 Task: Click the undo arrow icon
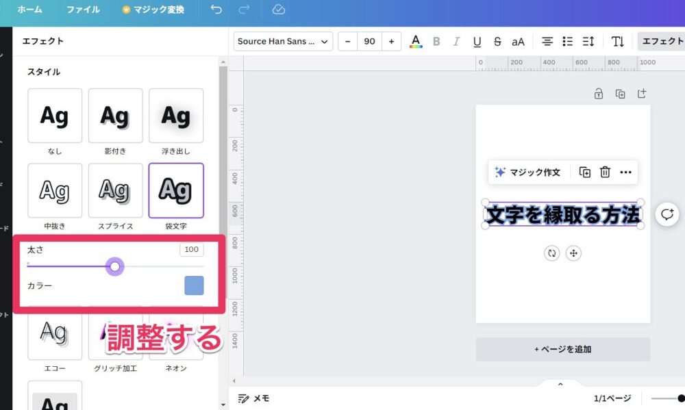[216, 10]
